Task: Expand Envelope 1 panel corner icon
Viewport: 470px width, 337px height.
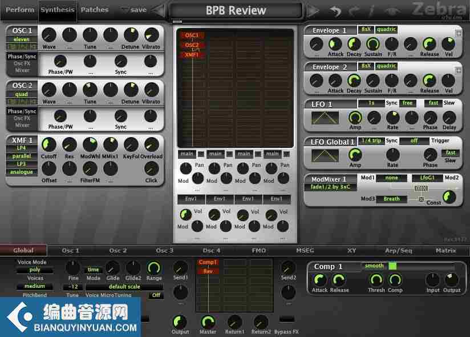Action: coord(459,33)
